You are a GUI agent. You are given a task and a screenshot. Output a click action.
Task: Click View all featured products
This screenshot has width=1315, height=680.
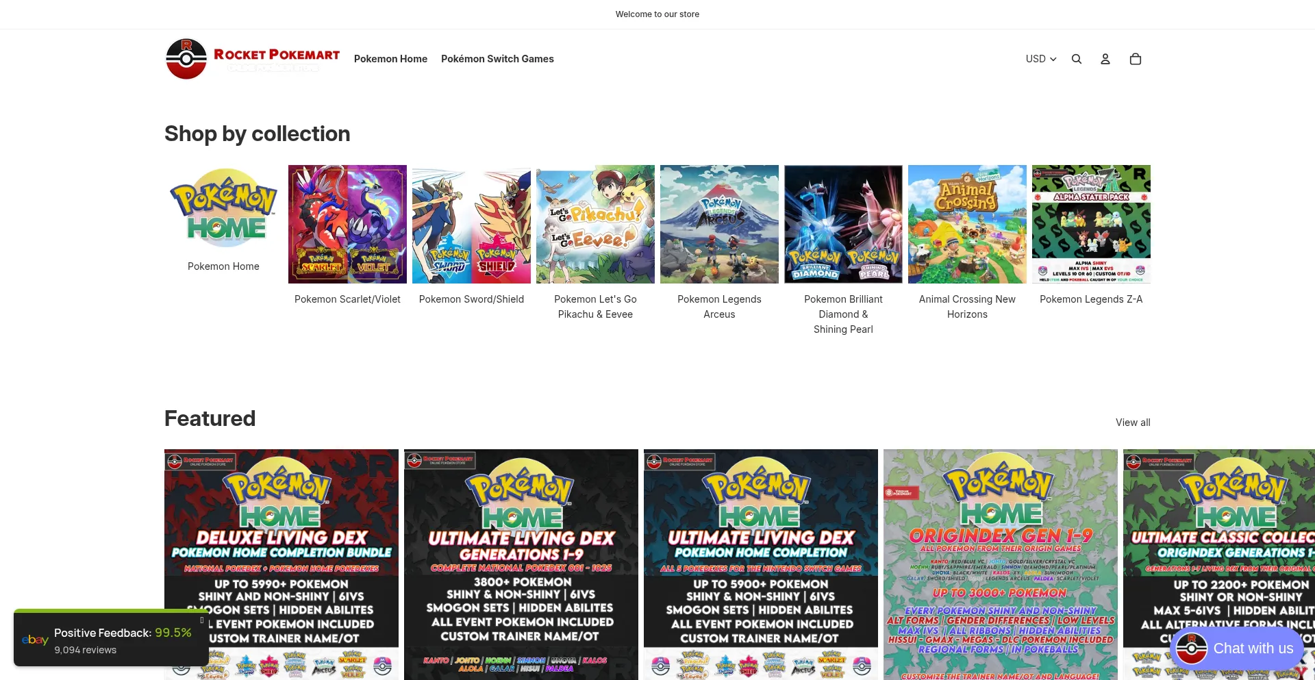1133,423
